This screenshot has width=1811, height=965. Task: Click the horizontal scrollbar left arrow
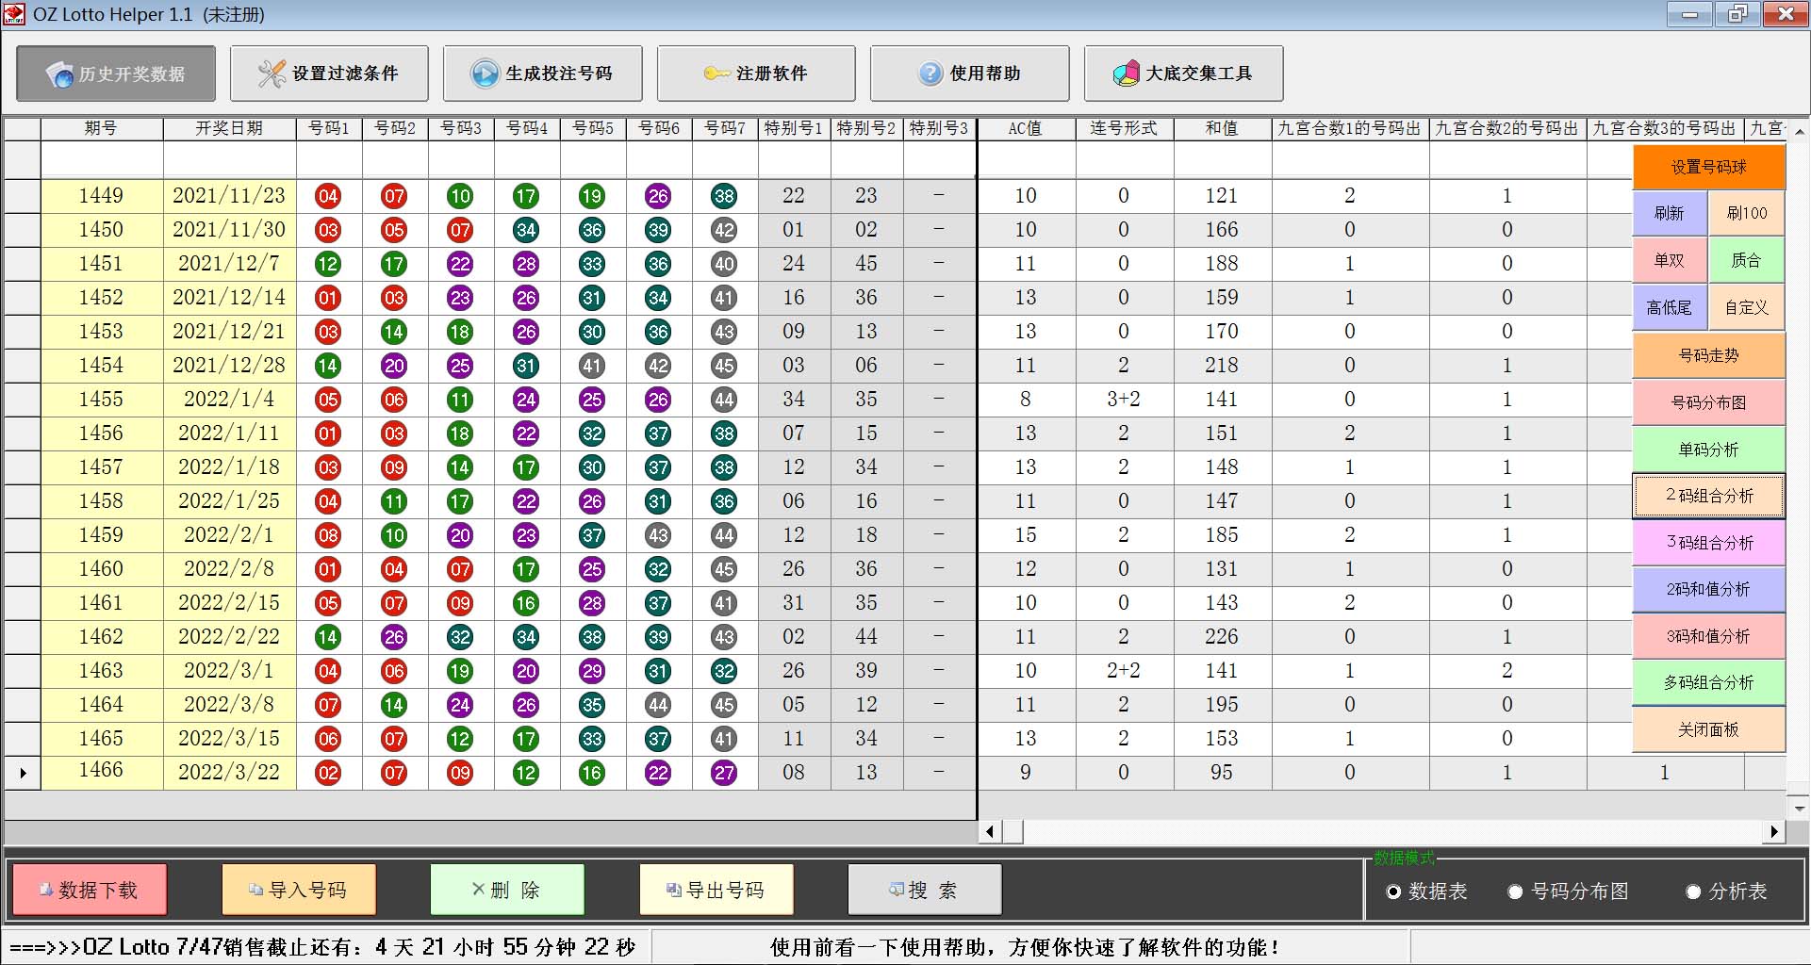(x=990, y=831)
